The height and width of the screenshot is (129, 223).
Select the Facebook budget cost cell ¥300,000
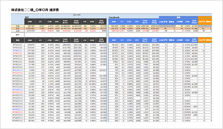pyautogui.click(x=145, y=26)
